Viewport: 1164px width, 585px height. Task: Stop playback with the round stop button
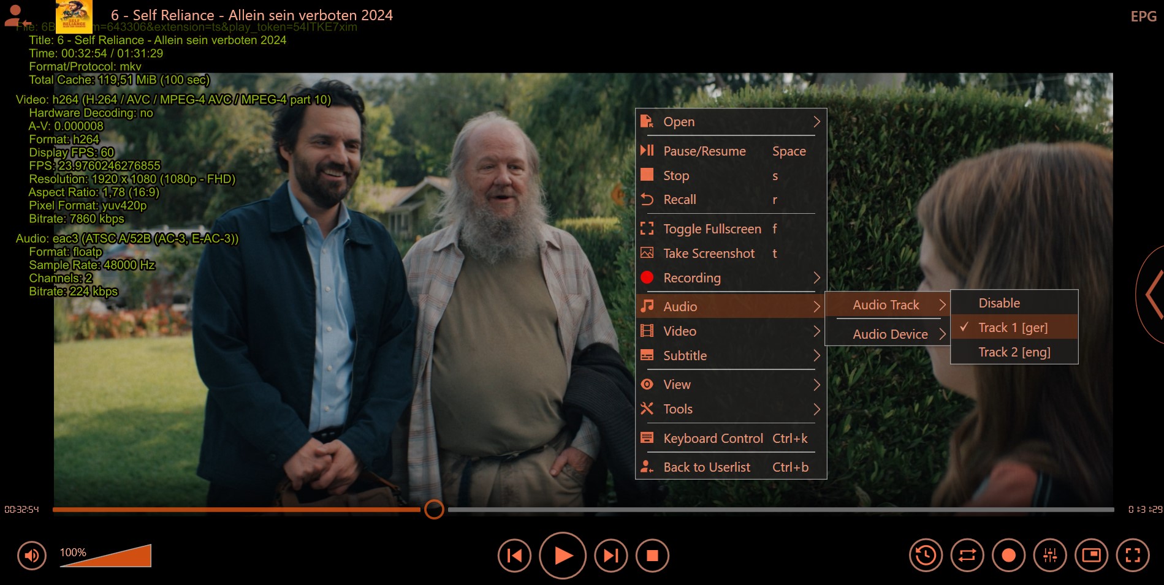(652, 556)
